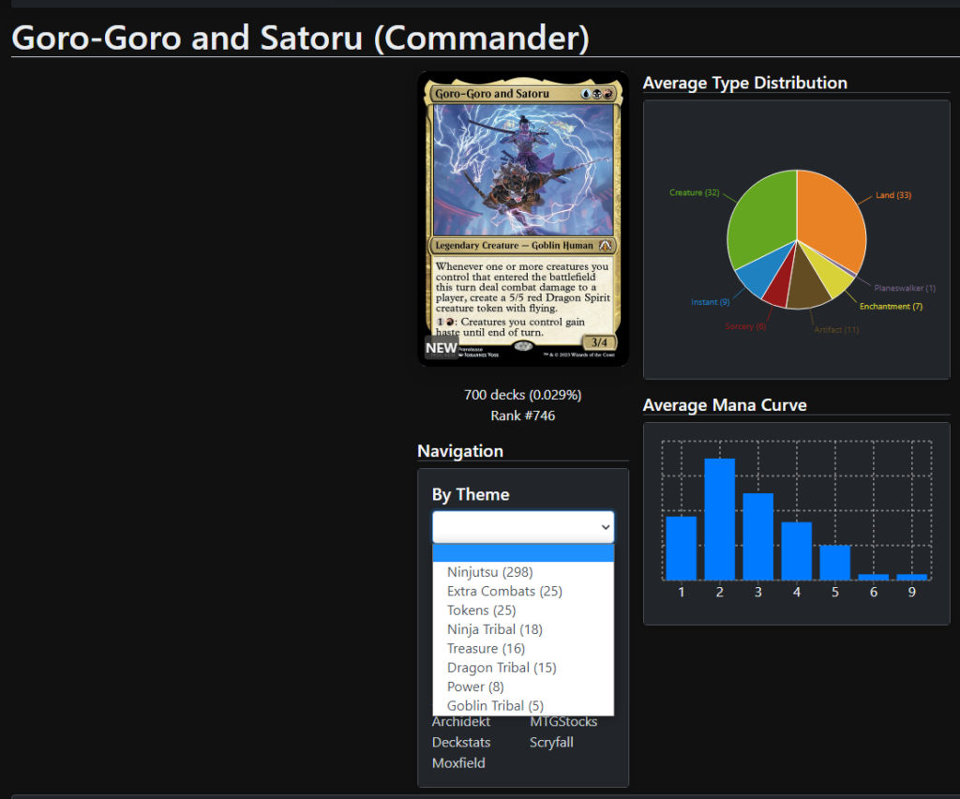Open the Archidekt link
This screenshot has height=799, width=960.
461,722
